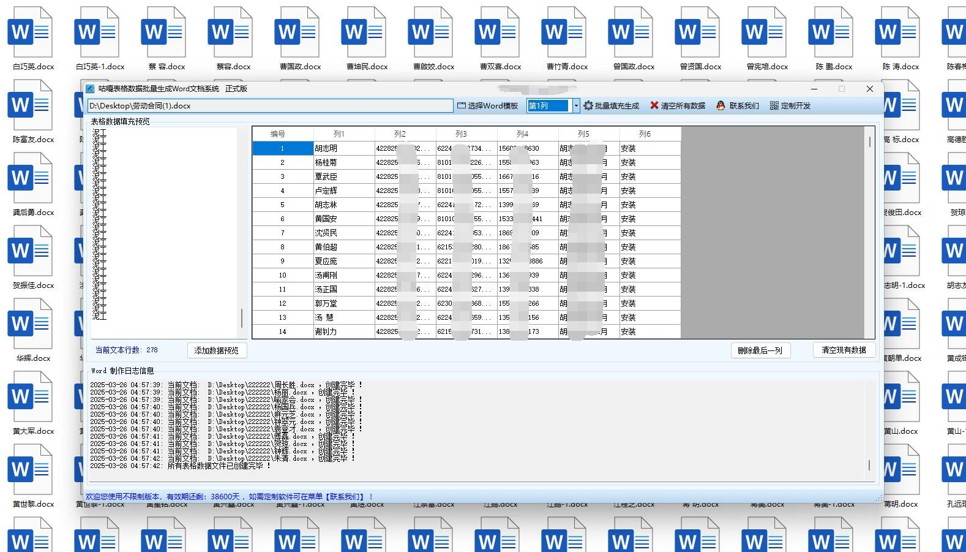Image resolution: width=966 pixels, height=552 pixels.
Task: Select the cell containing 胡志明
Action: point(344,148)
